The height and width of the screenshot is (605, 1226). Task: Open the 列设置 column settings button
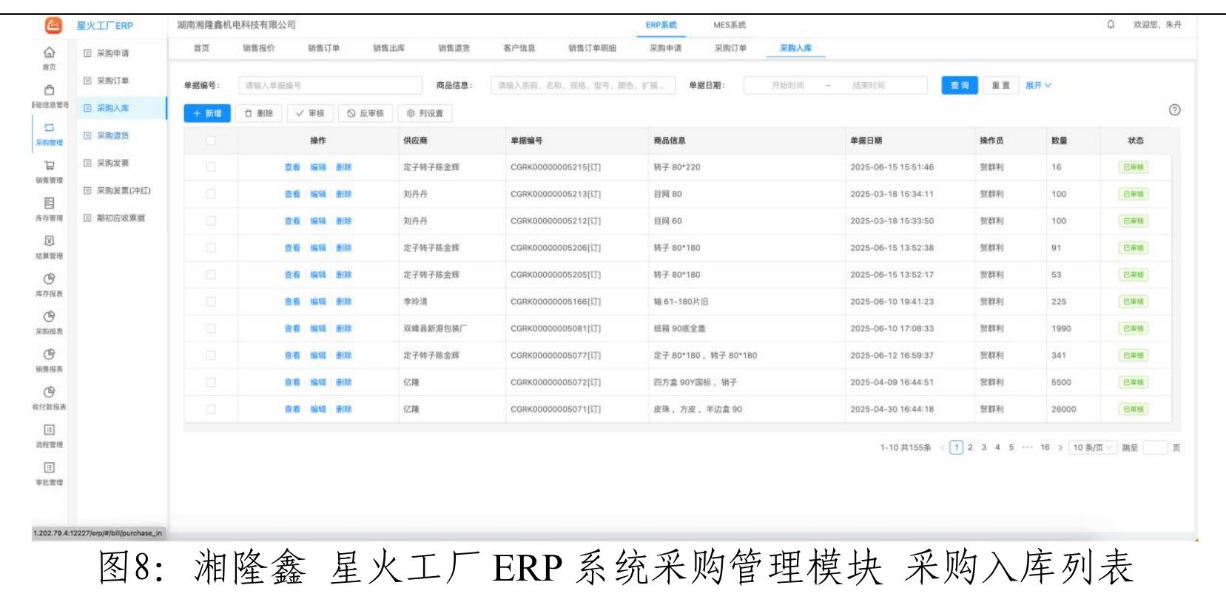425,113
